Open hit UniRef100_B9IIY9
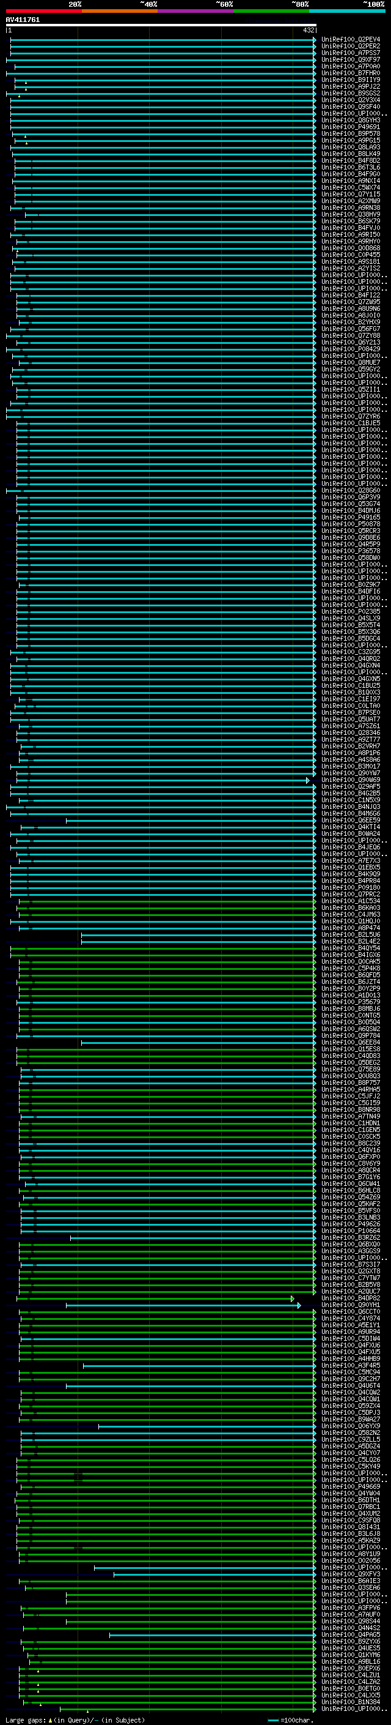The image size is (391, 1725). pyautogui.click(x=350, y=80)
